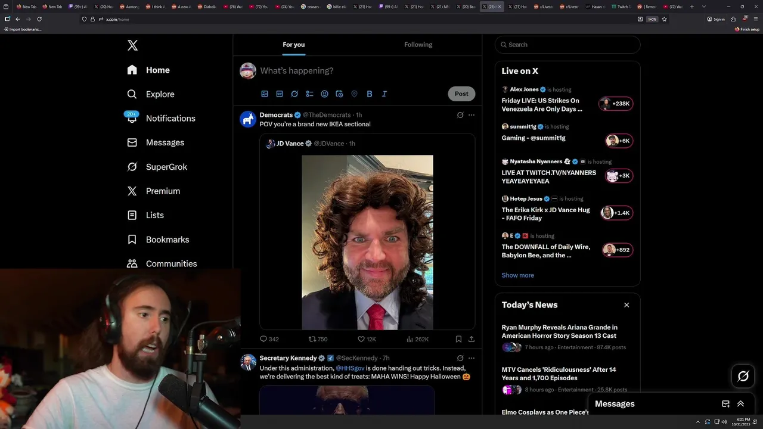
Task: Click the X logo in the sidebar
Action: point(132,45)
